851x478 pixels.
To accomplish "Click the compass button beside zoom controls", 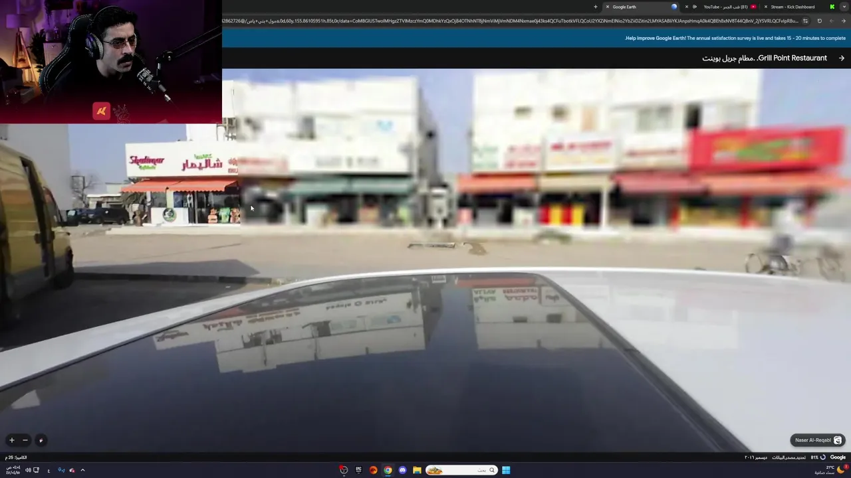I will point(41,440).
